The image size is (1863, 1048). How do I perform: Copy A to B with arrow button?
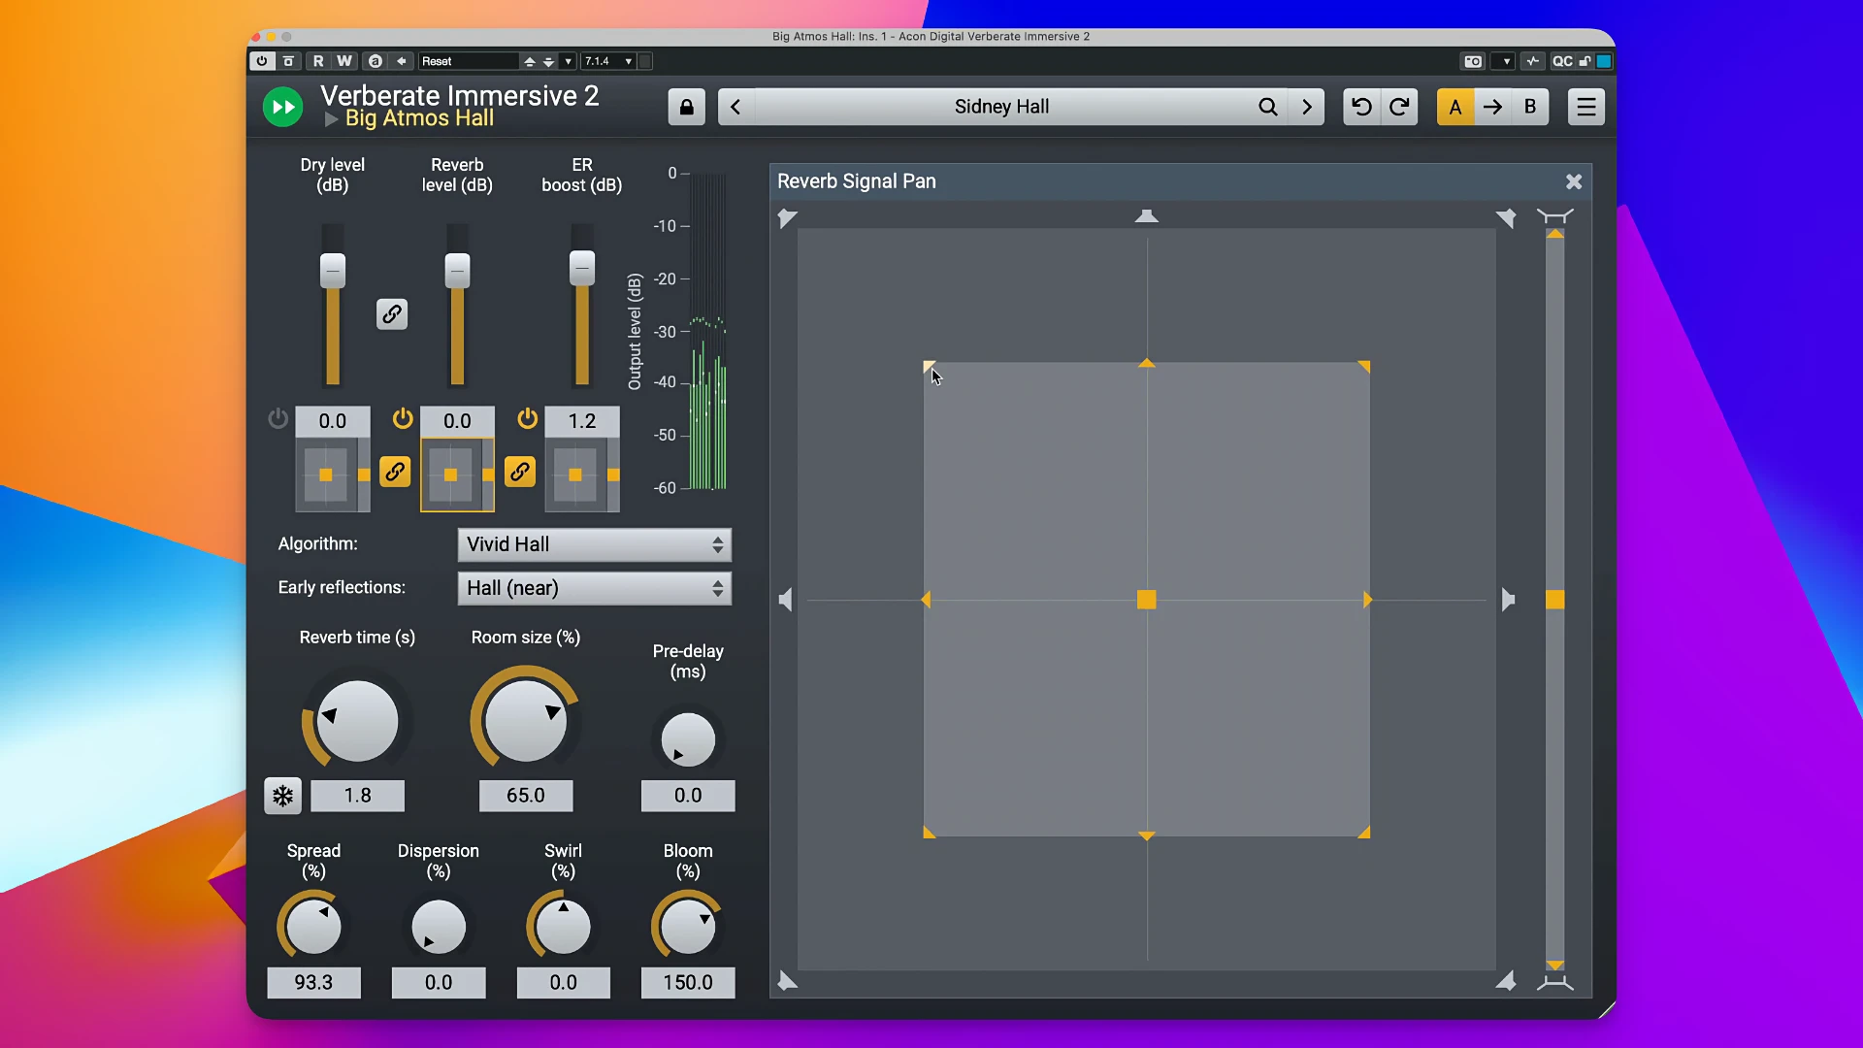coord(1492,107)
